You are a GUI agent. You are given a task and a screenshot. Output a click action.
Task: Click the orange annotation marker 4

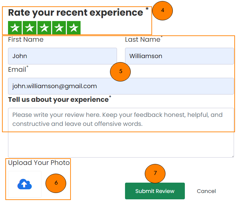[162, 10]
